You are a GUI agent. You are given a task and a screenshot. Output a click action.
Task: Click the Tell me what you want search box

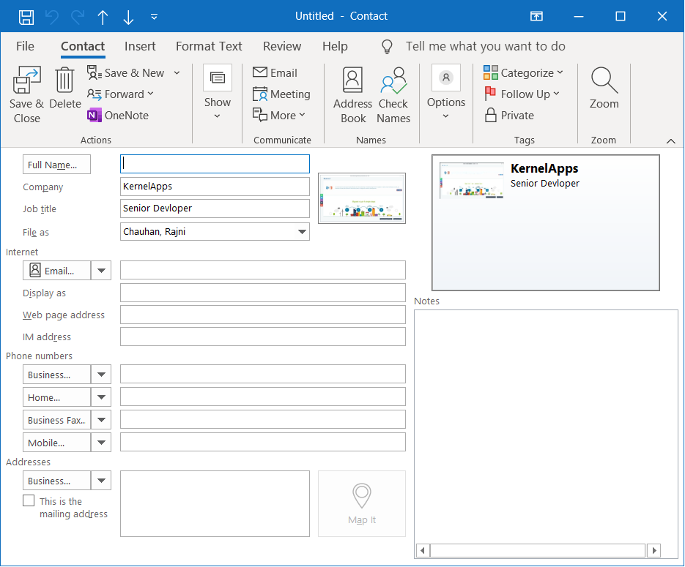pyautogui.click(x=485, y=46)
